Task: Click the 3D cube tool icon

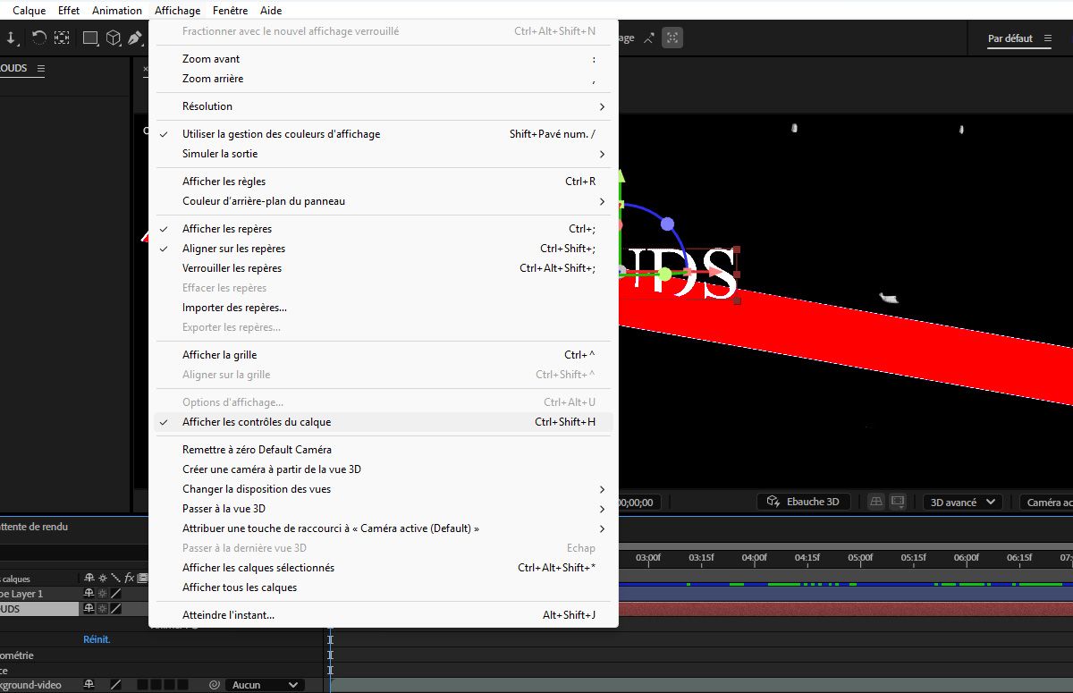Action: [114, 38]
